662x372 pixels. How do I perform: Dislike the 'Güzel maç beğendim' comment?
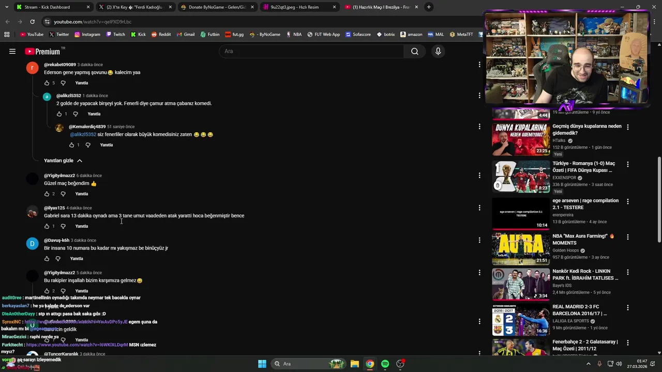pyautogui.click(x=63, y=194)
